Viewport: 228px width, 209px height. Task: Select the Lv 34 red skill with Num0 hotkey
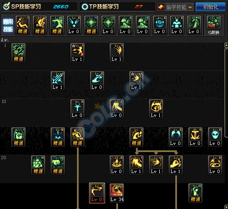coord(117,193)
